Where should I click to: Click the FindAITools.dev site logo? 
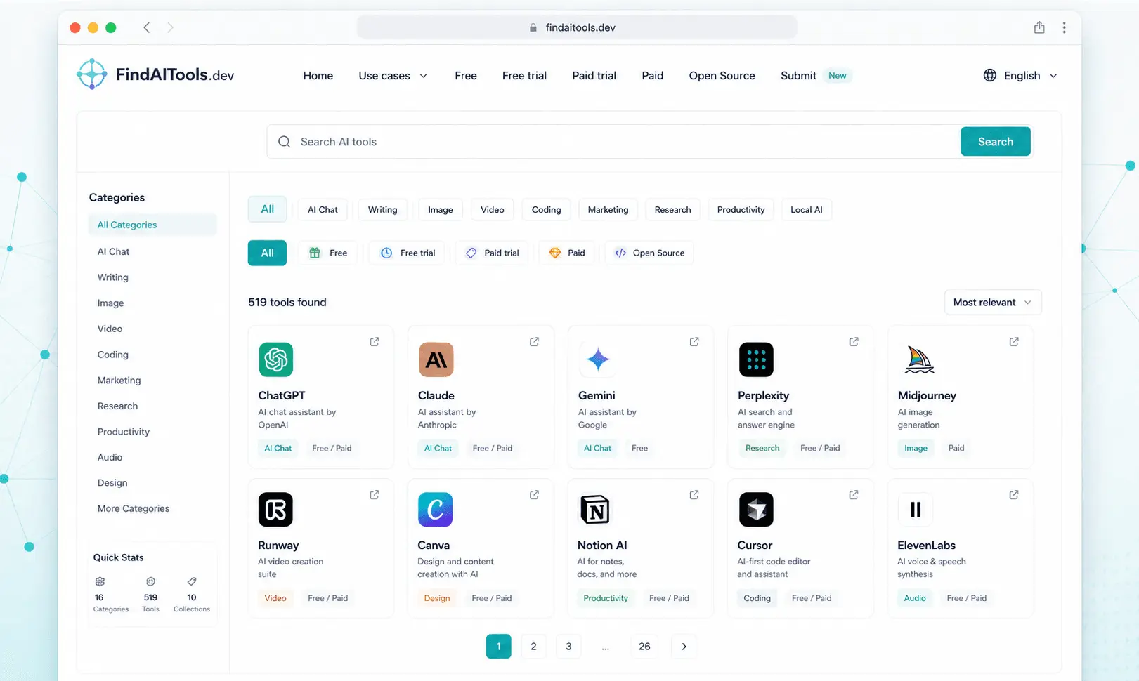tap(155, 74)
